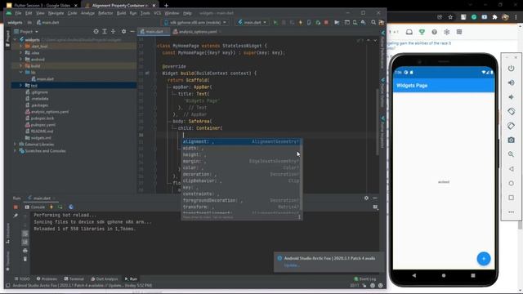
Task: Open Tools menu
Action: [145, 13]
